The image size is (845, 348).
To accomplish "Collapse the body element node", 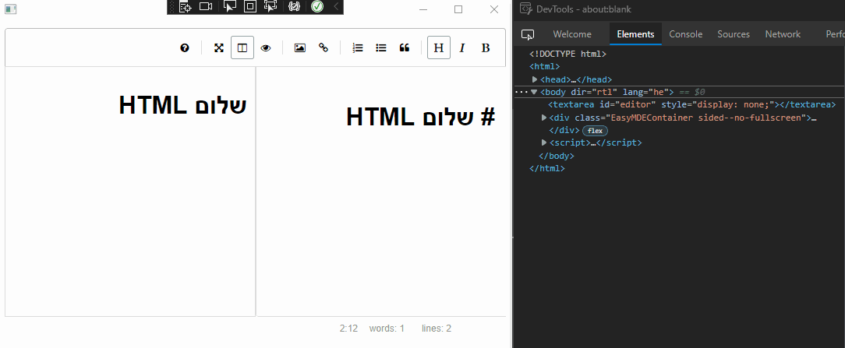I will [x=534, y=92].
